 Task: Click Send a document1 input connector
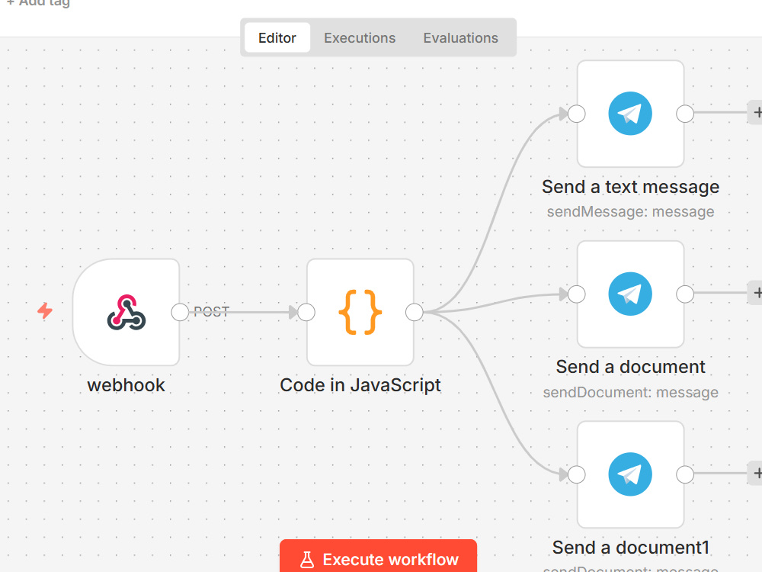(x=576, y=474)
